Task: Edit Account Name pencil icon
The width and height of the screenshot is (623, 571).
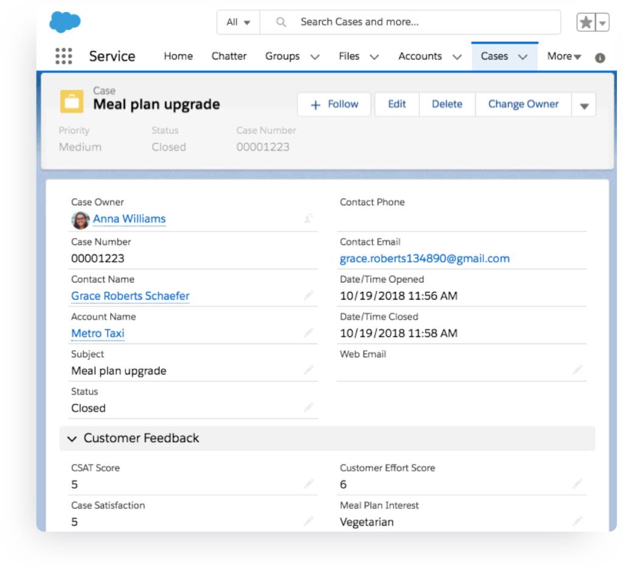Action: pyautogui.click(x=308, y=333)
